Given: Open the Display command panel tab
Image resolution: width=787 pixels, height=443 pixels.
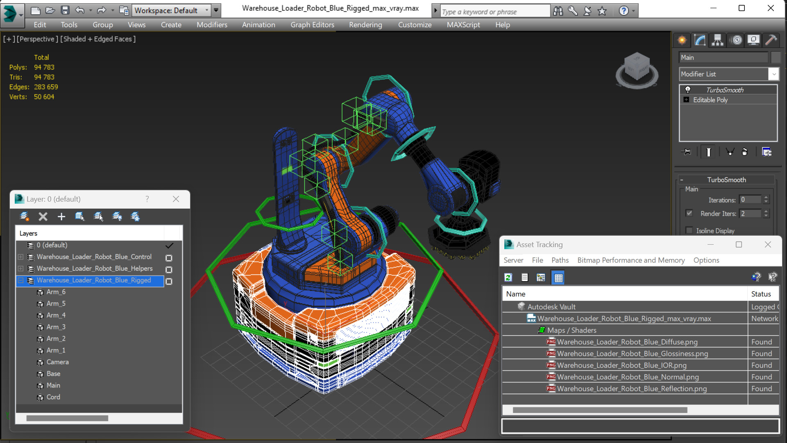Looking at the screenshot, I should tap(753, 40).
